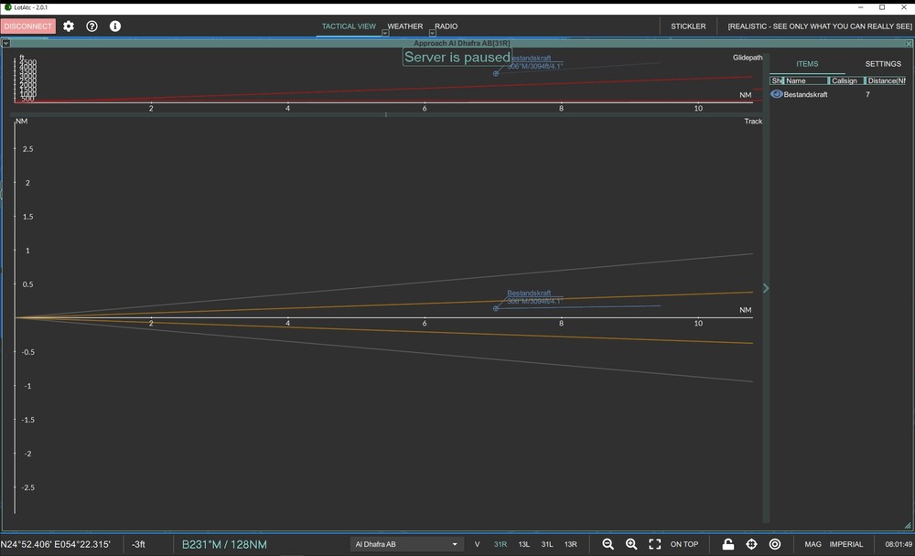Open the help question mark icon

tap(91, 27)
